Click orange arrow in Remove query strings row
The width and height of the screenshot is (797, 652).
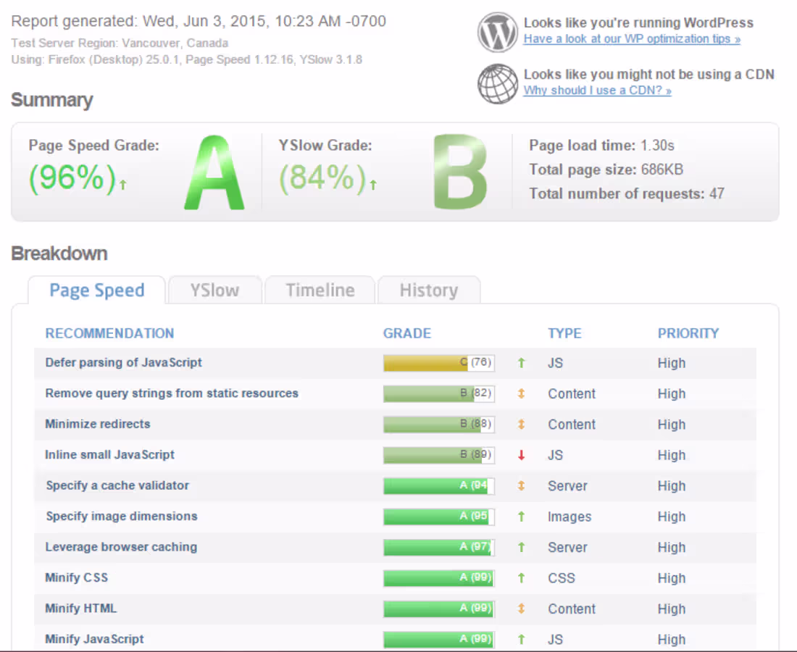[x=521, y=393]
